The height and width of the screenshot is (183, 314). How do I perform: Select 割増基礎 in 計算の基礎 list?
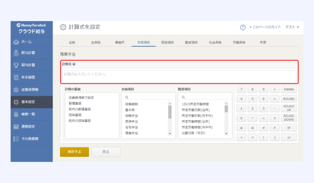pos(75,103)
